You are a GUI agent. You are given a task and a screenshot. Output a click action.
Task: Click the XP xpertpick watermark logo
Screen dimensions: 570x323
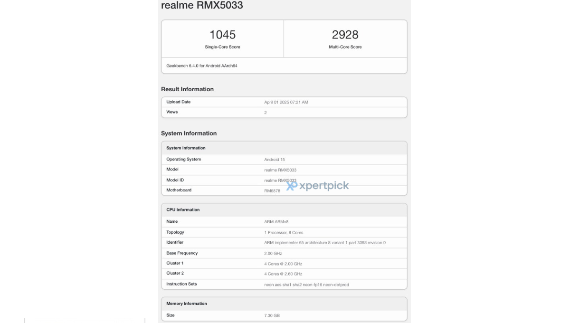318,186
